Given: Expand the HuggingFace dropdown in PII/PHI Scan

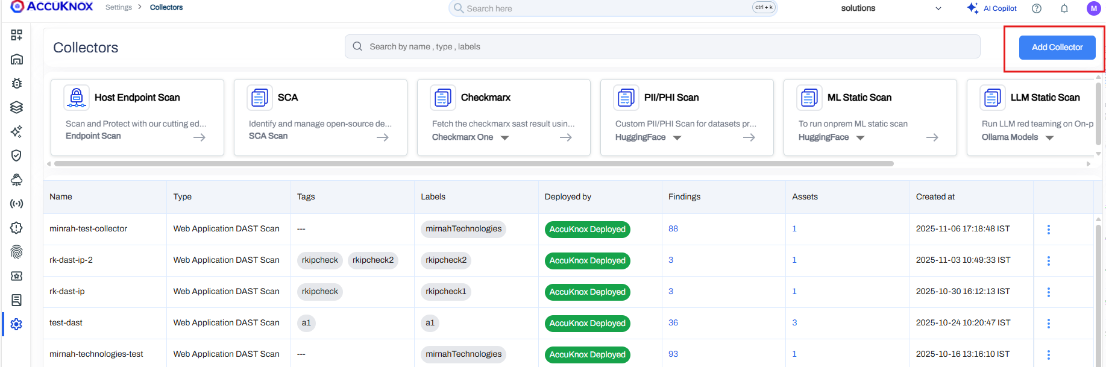Looking at the screenshot, I should coord(677,138).
